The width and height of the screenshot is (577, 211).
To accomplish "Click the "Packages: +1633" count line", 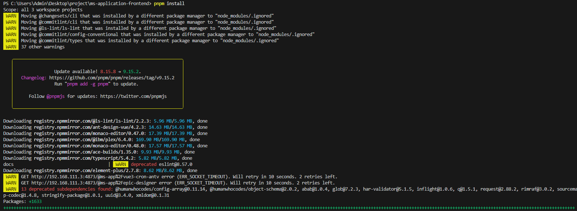I will pos(22,202).
